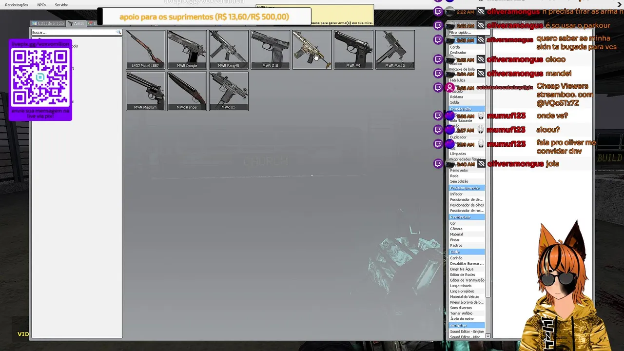The width and height of the screenshot is (624, 351).
Task: Select the Duplicador tool
Action: pos(467,137)
